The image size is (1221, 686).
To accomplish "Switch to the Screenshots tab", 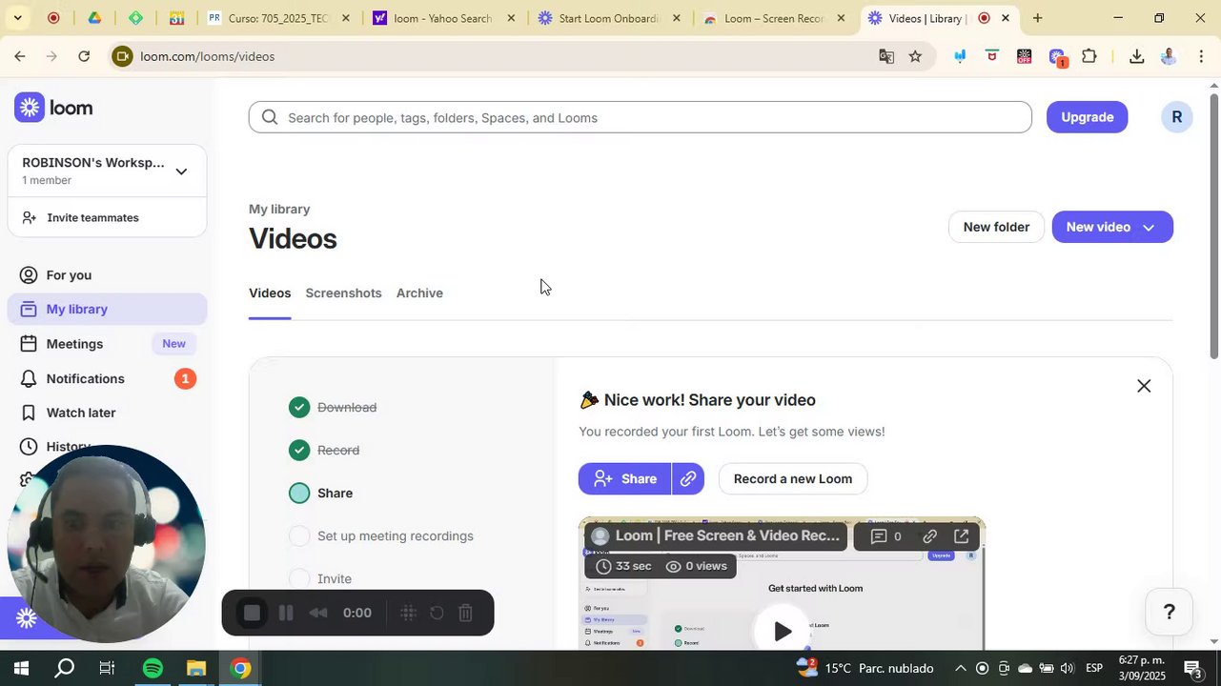I will coord(343,293).
